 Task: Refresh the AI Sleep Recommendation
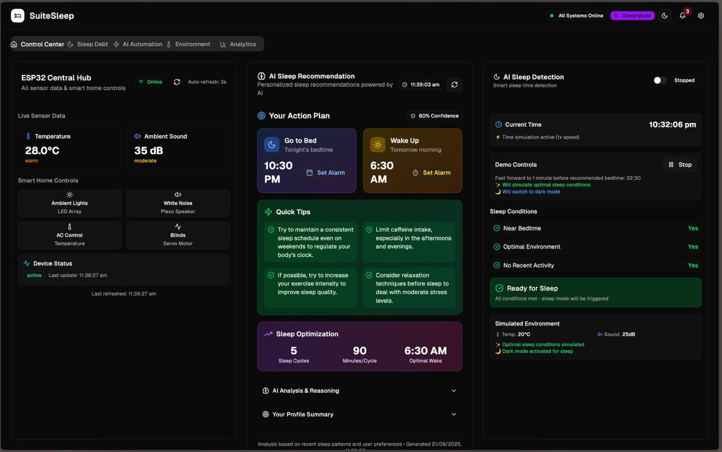(x=454, y=85)
